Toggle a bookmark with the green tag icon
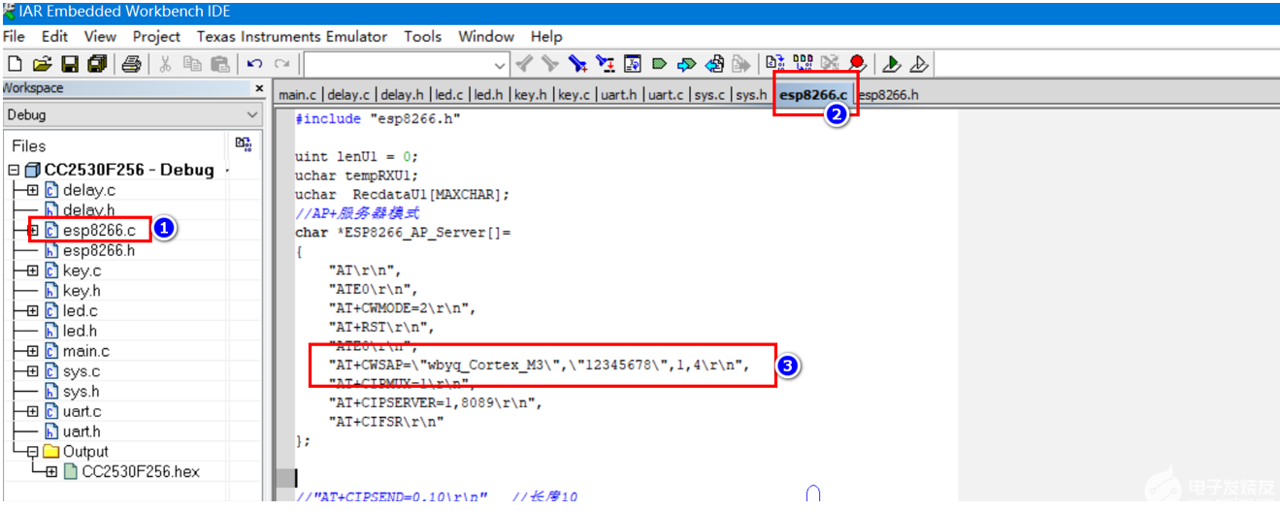Image resolution: width=1280 pixels, height=511 pixels. pyautogui.click(x=660, y=64)
